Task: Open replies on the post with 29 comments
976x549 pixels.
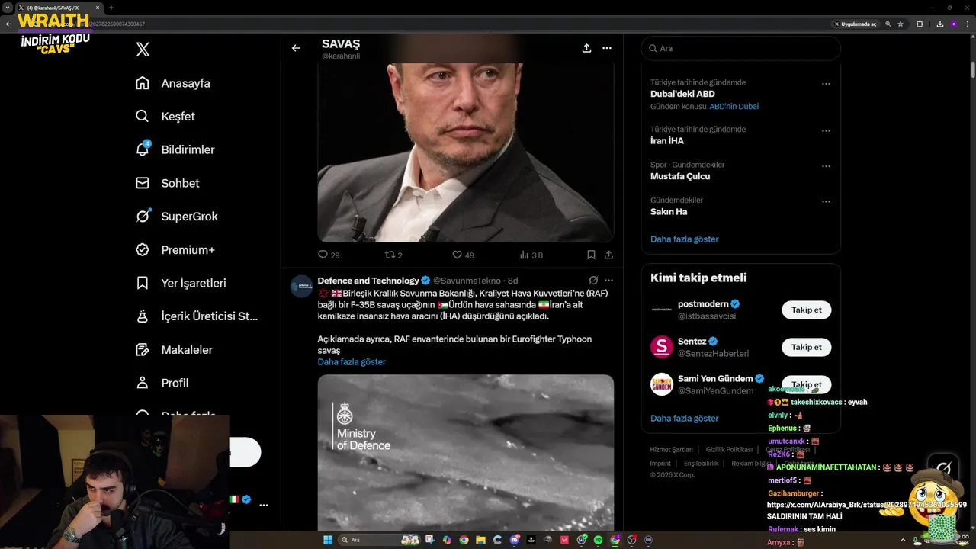Action: [x=323, y=255]
